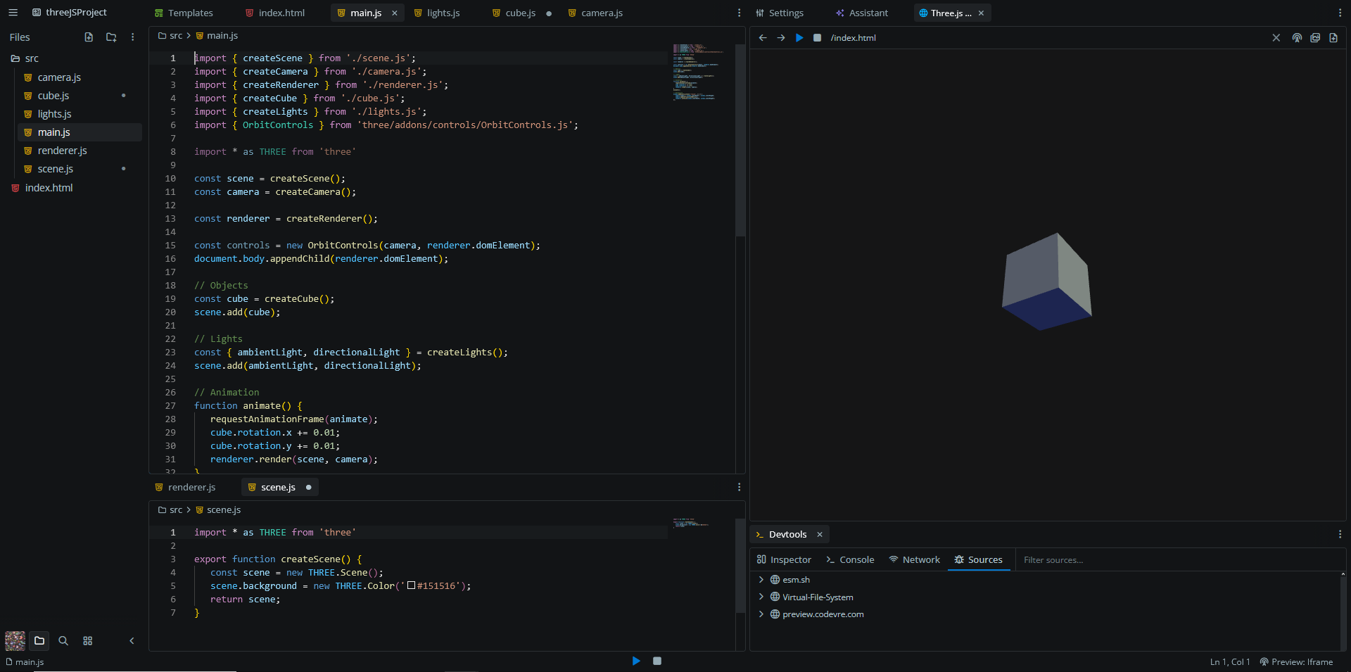The image size is (1351, 672).
Task: Open the grid extensions icon in bottom sidebar
Action: 88,641
